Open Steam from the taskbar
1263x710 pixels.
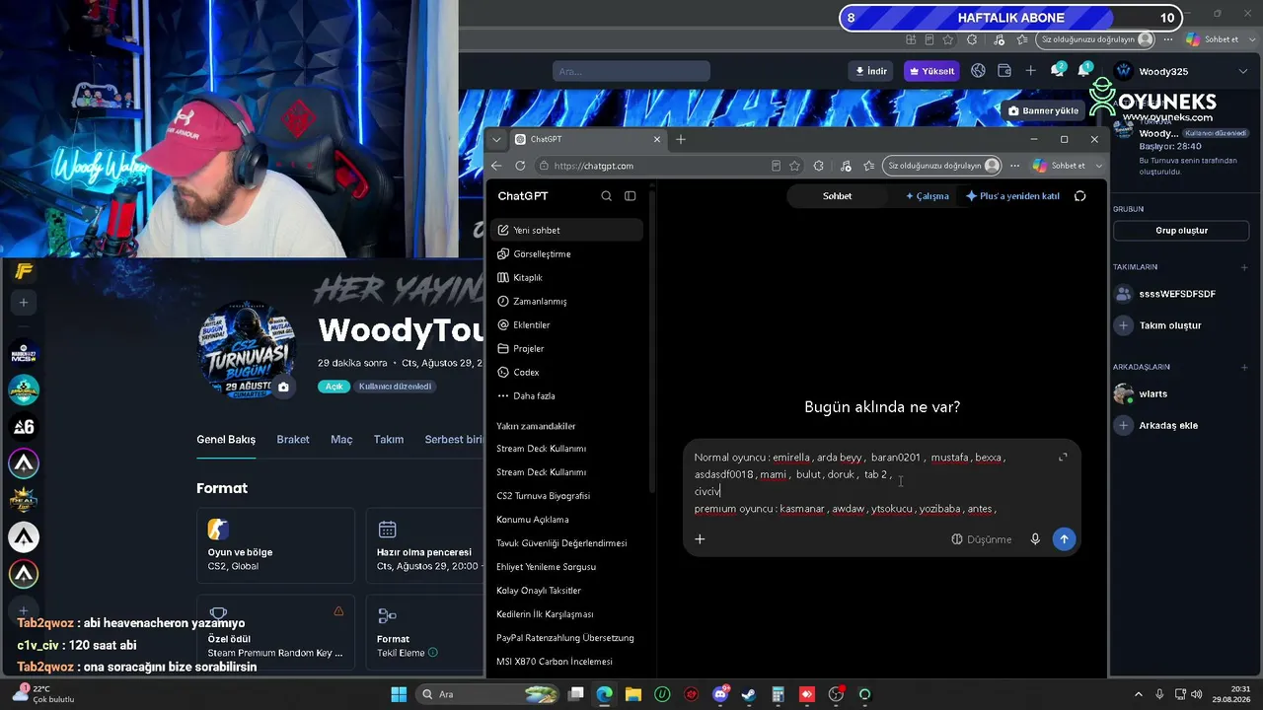tap(748, 694)
